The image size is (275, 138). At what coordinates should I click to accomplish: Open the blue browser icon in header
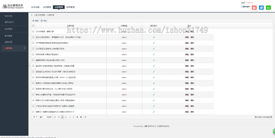(x=261, y=8)
